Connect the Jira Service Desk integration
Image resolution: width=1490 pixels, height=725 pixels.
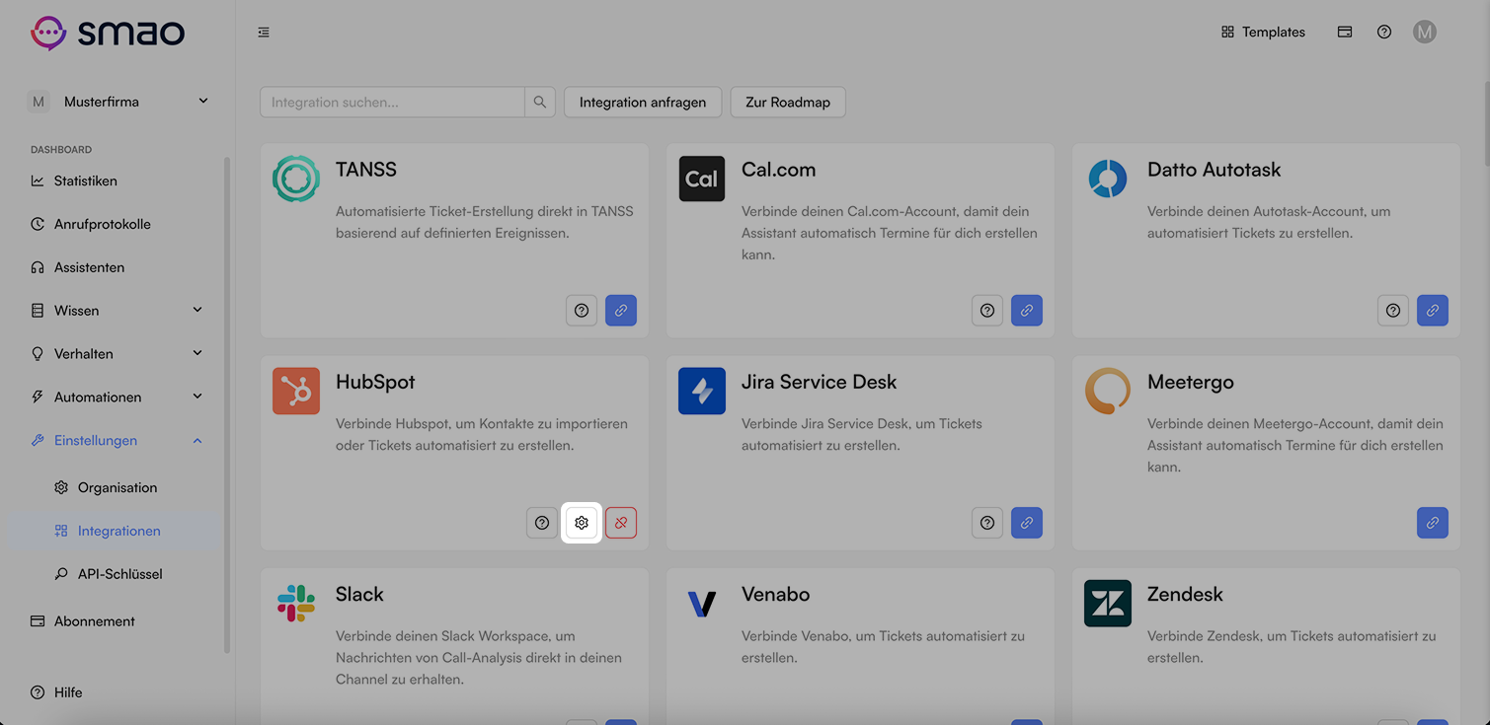[x=1027, y=523]
